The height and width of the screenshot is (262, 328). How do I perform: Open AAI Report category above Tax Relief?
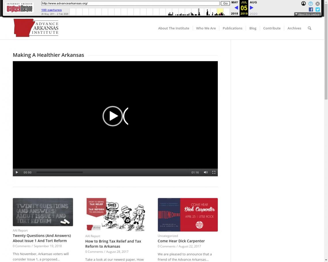coord(93,236)
